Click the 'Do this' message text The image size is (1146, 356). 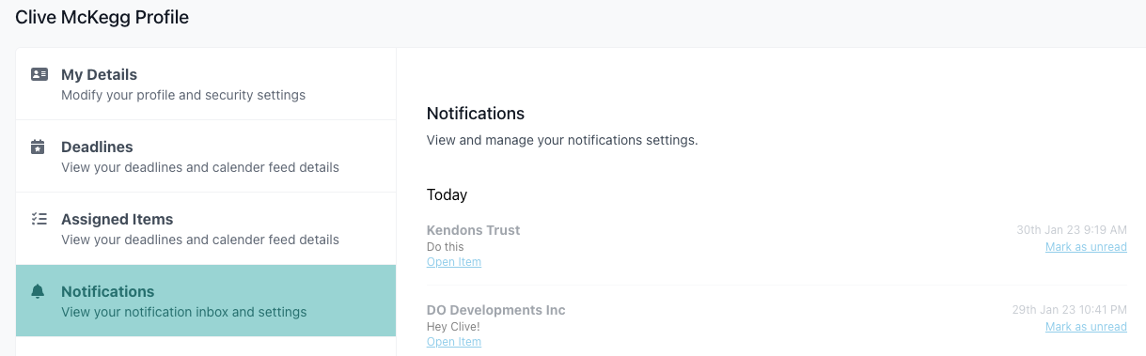(446, 247)
